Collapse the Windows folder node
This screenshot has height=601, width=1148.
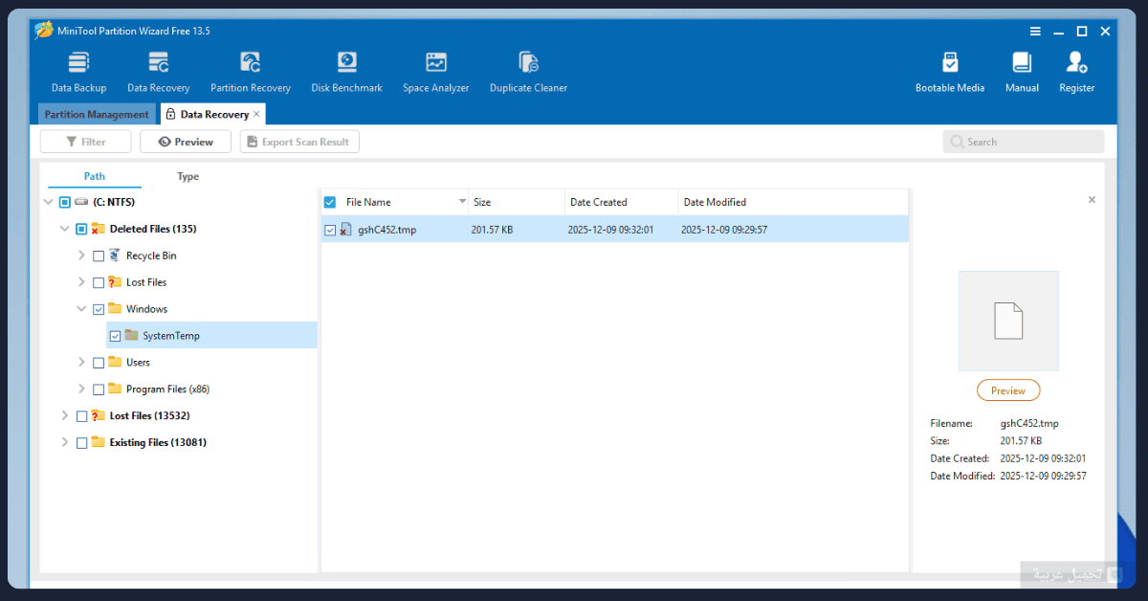81,309
